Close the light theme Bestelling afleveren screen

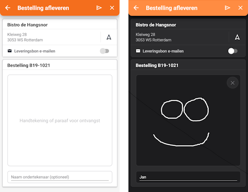click(112, 8)
